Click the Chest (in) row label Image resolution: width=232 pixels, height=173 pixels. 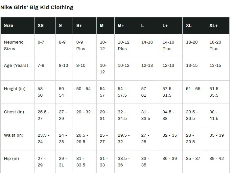(14, 112)
